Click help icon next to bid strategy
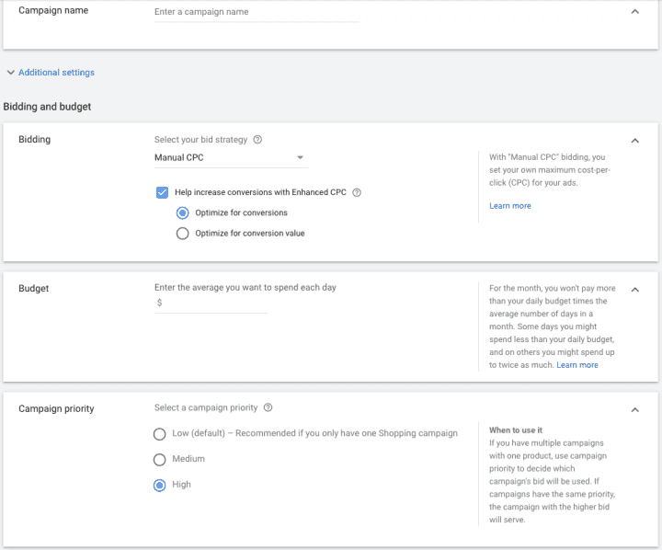This screenshot has height=550, width=662. click(257, 140)
